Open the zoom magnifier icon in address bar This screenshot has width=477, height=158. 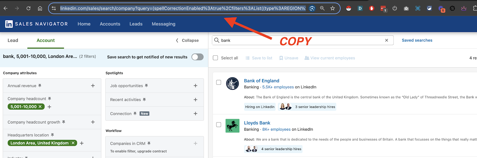click(322, 8)
